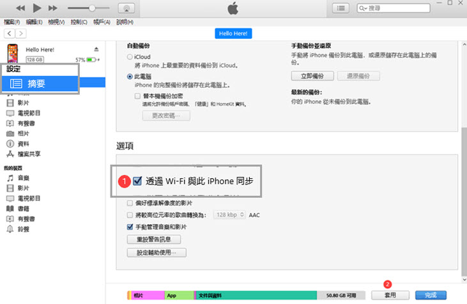Click the 設定輔助使用 button
Image resolution: width=467 pixels, height=304 pixels.
(x=157, y=252)
